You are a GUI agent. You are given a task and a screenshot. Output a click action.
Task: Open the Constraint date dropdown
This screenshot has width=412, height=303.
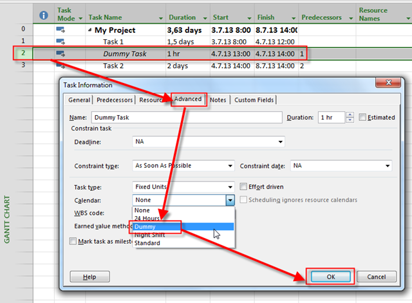pos(387,166)
